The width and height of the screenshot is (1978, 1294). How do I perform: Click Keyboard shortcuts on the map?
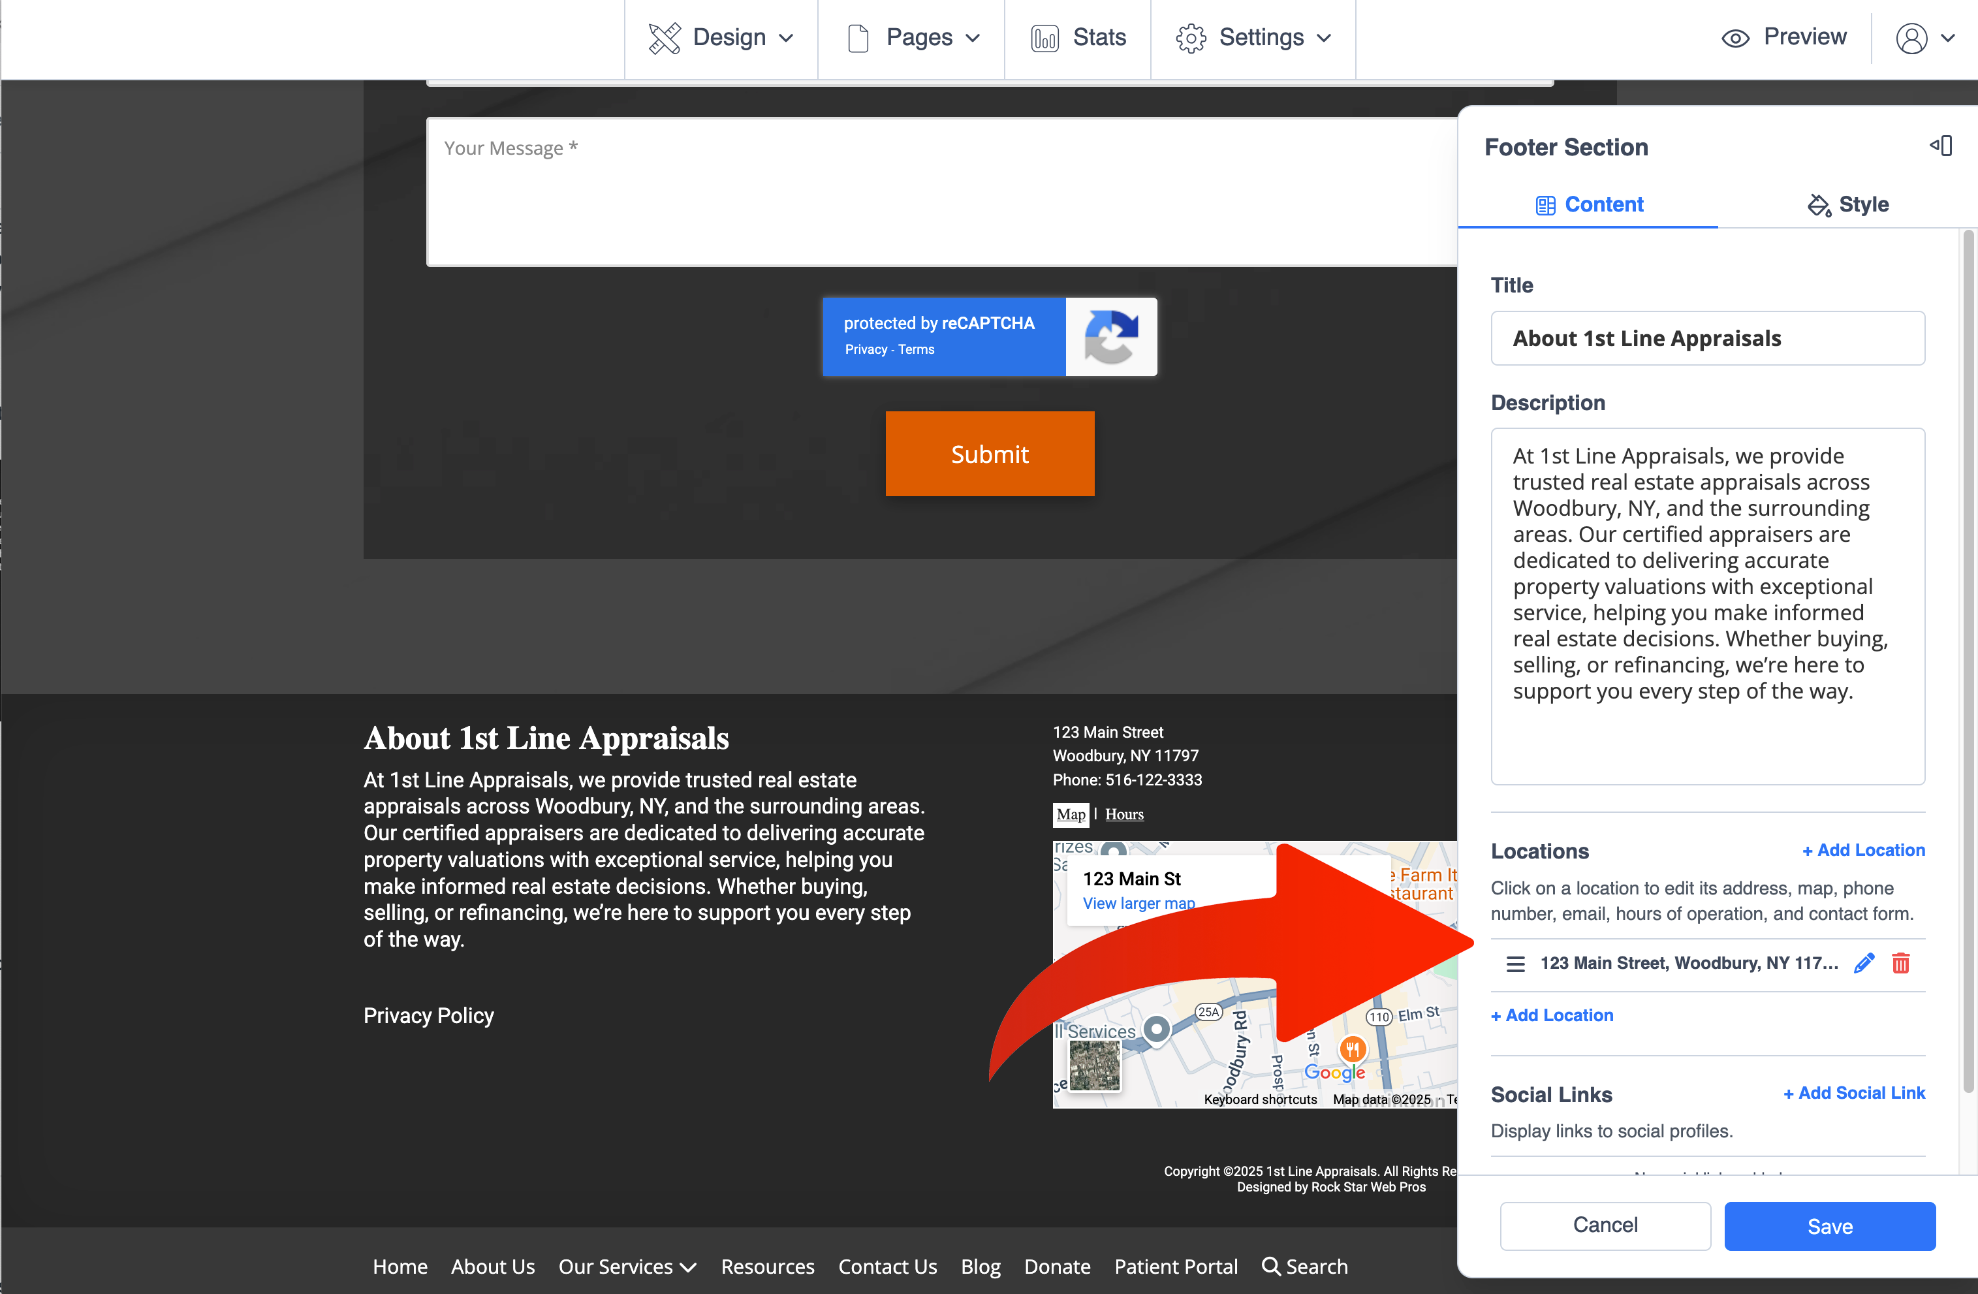coord(1260,1099)
